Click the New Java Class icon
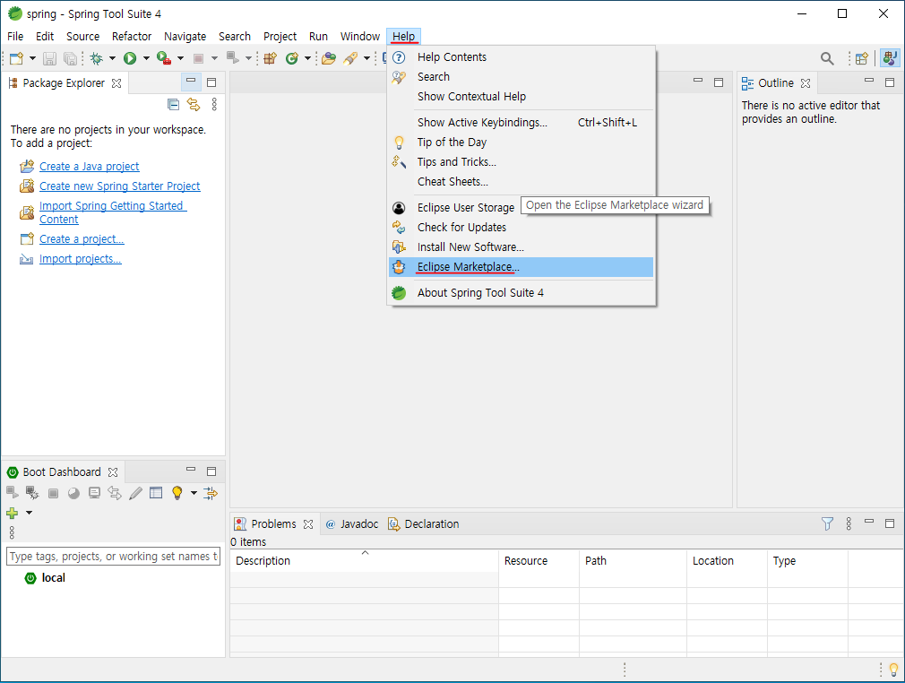Screen dimensions: 905x683 (x=292, y=58)
